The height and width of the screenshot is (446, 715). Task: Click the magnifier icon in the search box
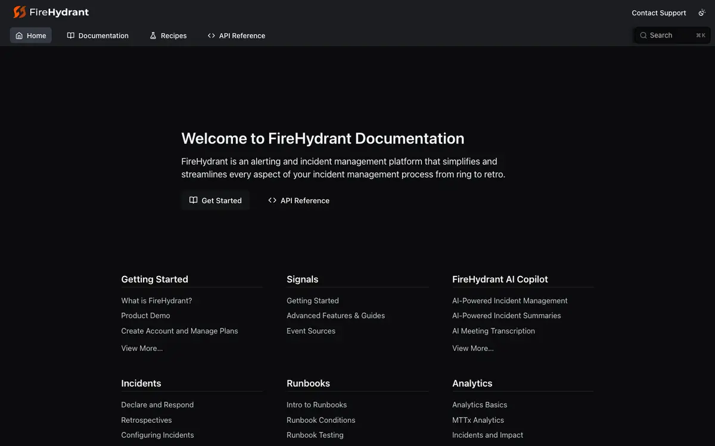643,36
